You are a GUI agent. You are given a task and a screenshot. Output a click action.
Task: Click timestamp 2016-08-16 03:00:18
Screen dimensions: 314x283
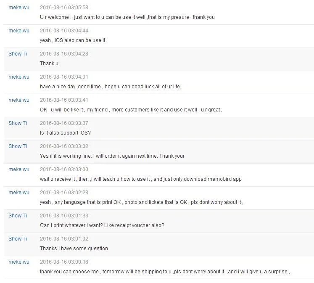[64, 262]
